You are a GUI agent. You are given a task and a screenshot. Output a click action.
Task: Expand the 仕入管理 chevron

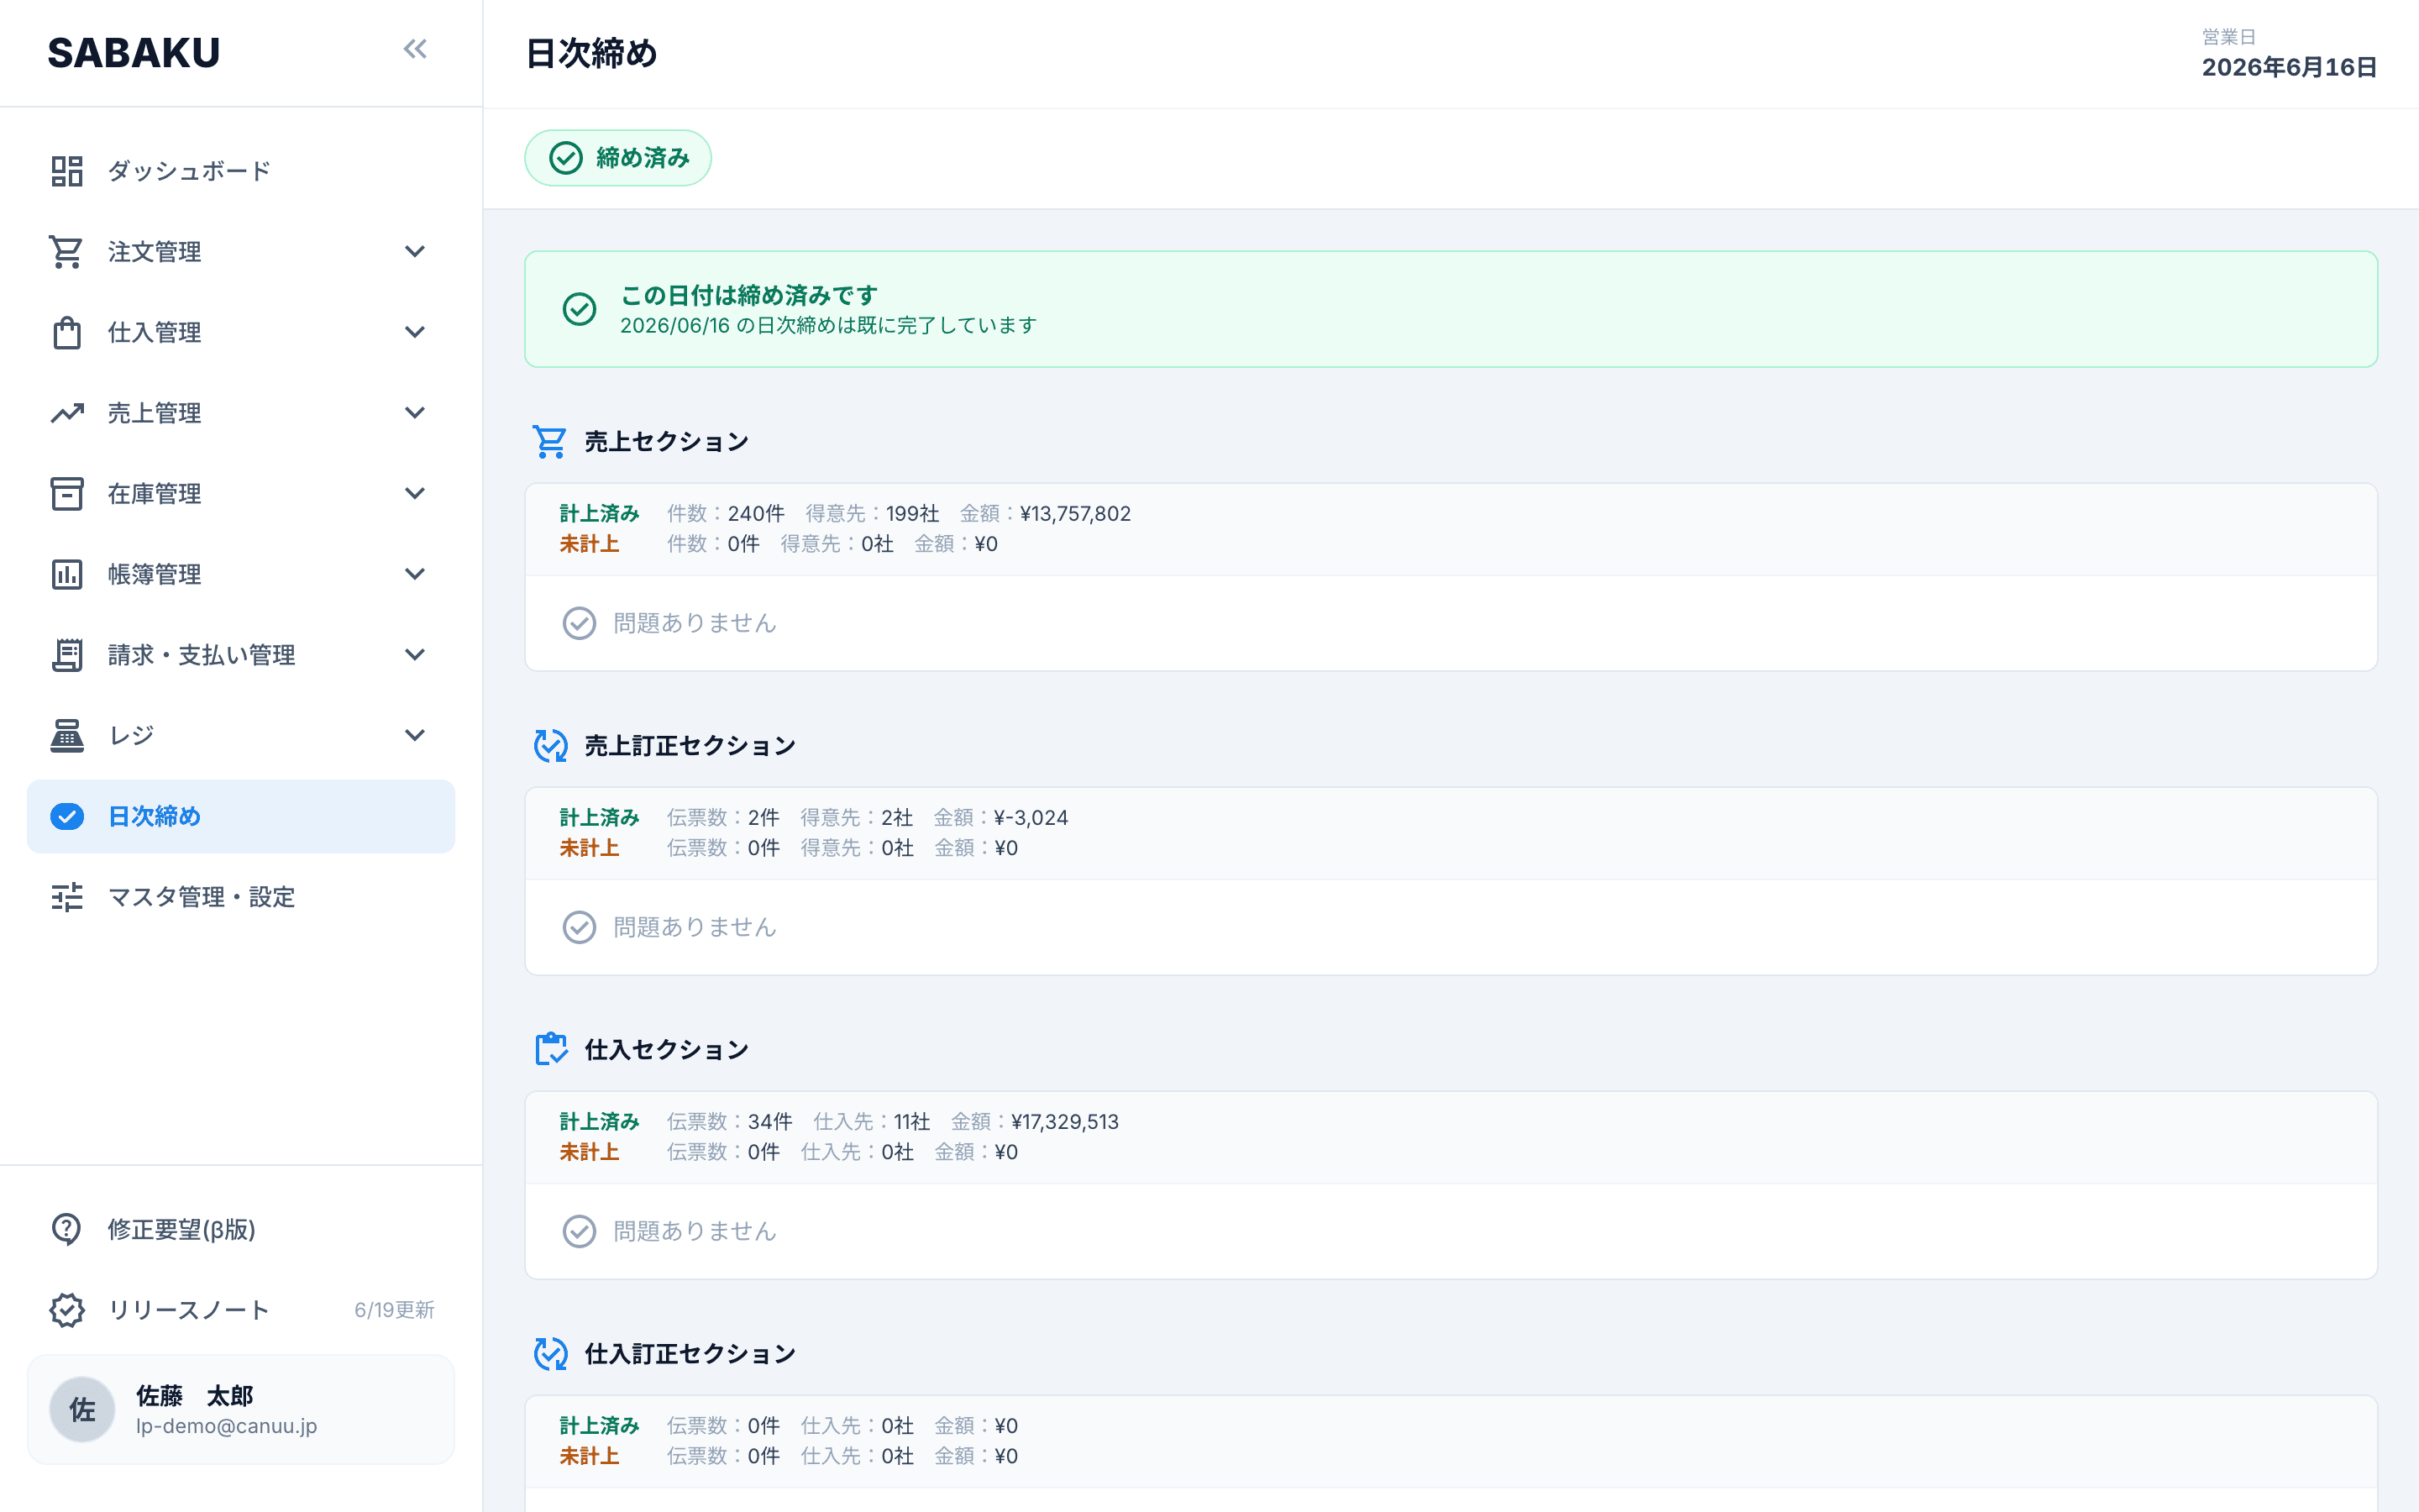tap(415, 332)
